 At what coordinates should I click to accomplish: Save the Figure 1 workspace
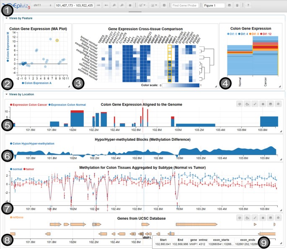click(229, 5)
